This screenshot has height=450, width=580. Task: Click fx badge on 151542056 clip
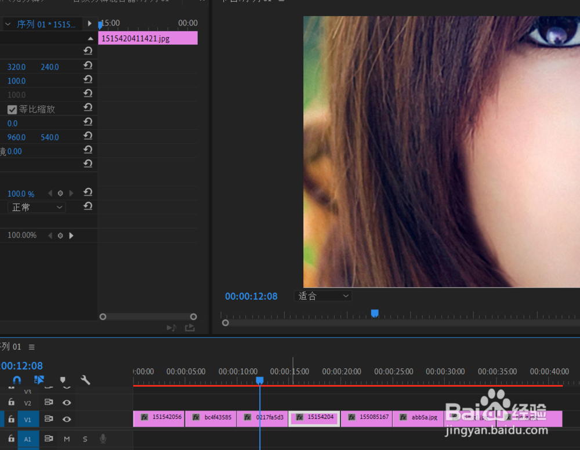click(x=144, y=418)
